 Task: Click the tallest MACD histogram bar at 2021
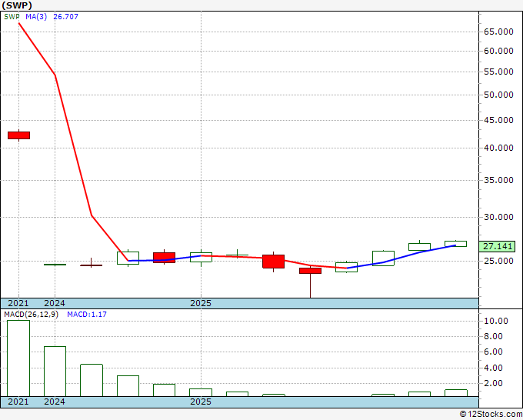[18, 358]
